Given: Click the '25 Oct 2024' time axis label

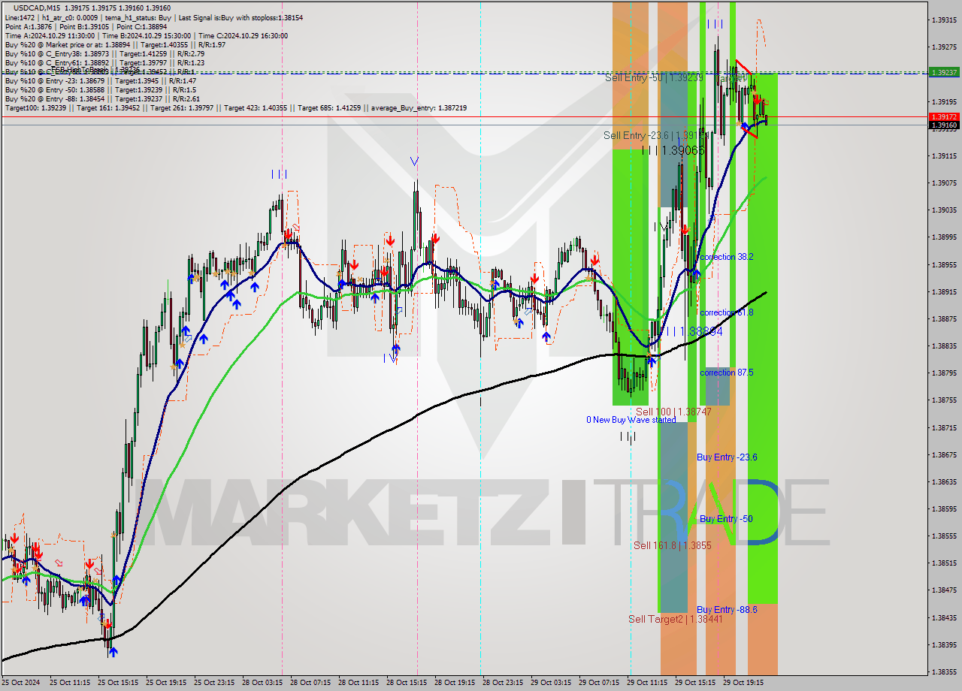Looking at the screenshot, I should coord(20,683).
